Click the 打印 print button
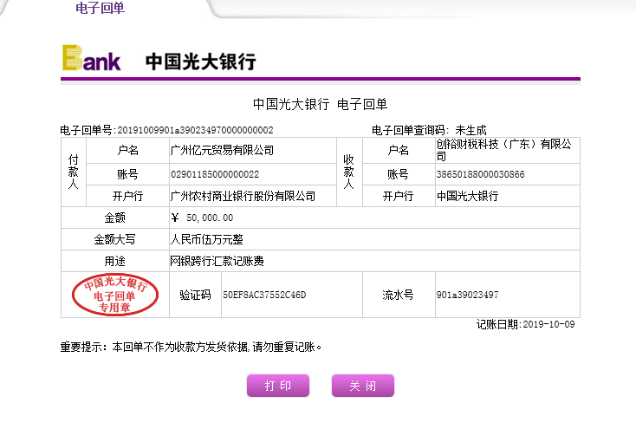Screen dimensions: 636x429 [x=278, y=385]
